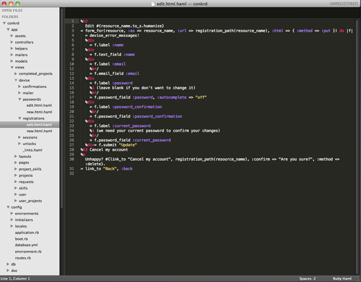Screen dimensions: 361x282
Task: Click the Line 1, Column 1 status
Action: coord(15,278)
